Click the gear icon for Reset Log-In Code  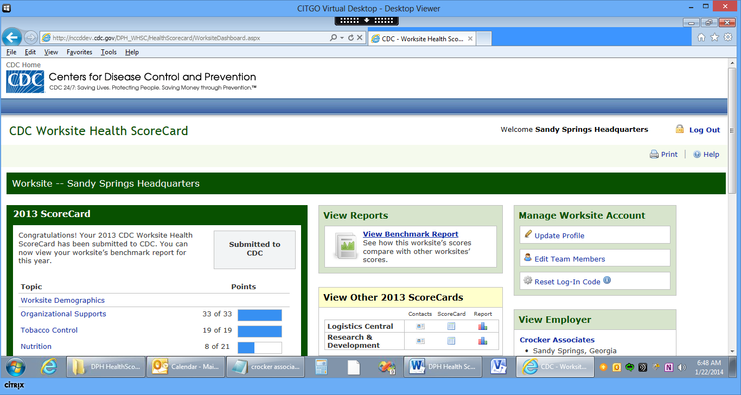coord(528,281)
